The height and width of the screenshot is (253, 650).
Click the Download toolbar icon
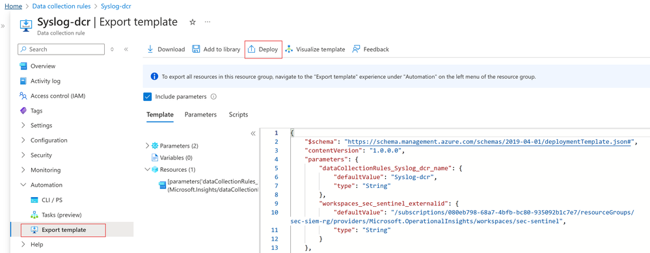point(150,49)
